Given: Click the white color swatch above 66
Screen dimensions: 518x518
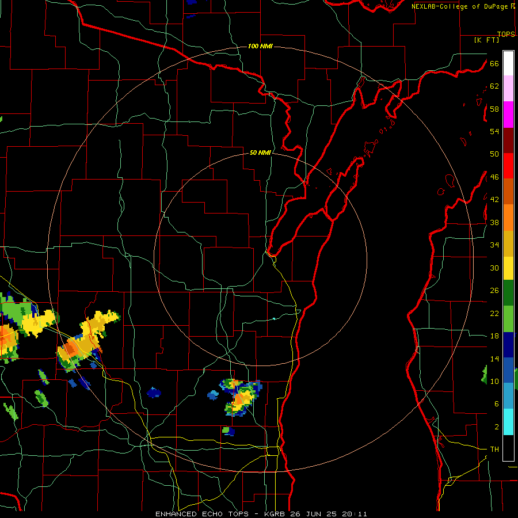Looking at the screenshot, I should pyautogui.click(x=508, y=63).
